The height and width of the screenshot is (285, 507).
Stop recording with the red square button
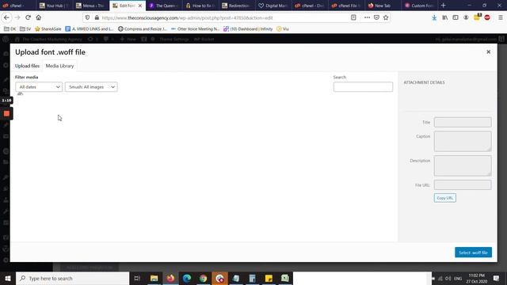(6, 113)
